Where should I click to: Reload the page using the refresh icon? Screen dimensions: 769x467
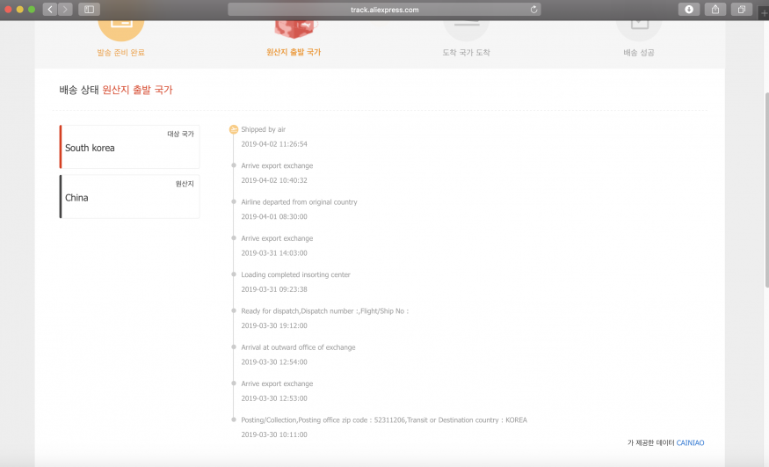pyautogui.click(x=533, y=10)
